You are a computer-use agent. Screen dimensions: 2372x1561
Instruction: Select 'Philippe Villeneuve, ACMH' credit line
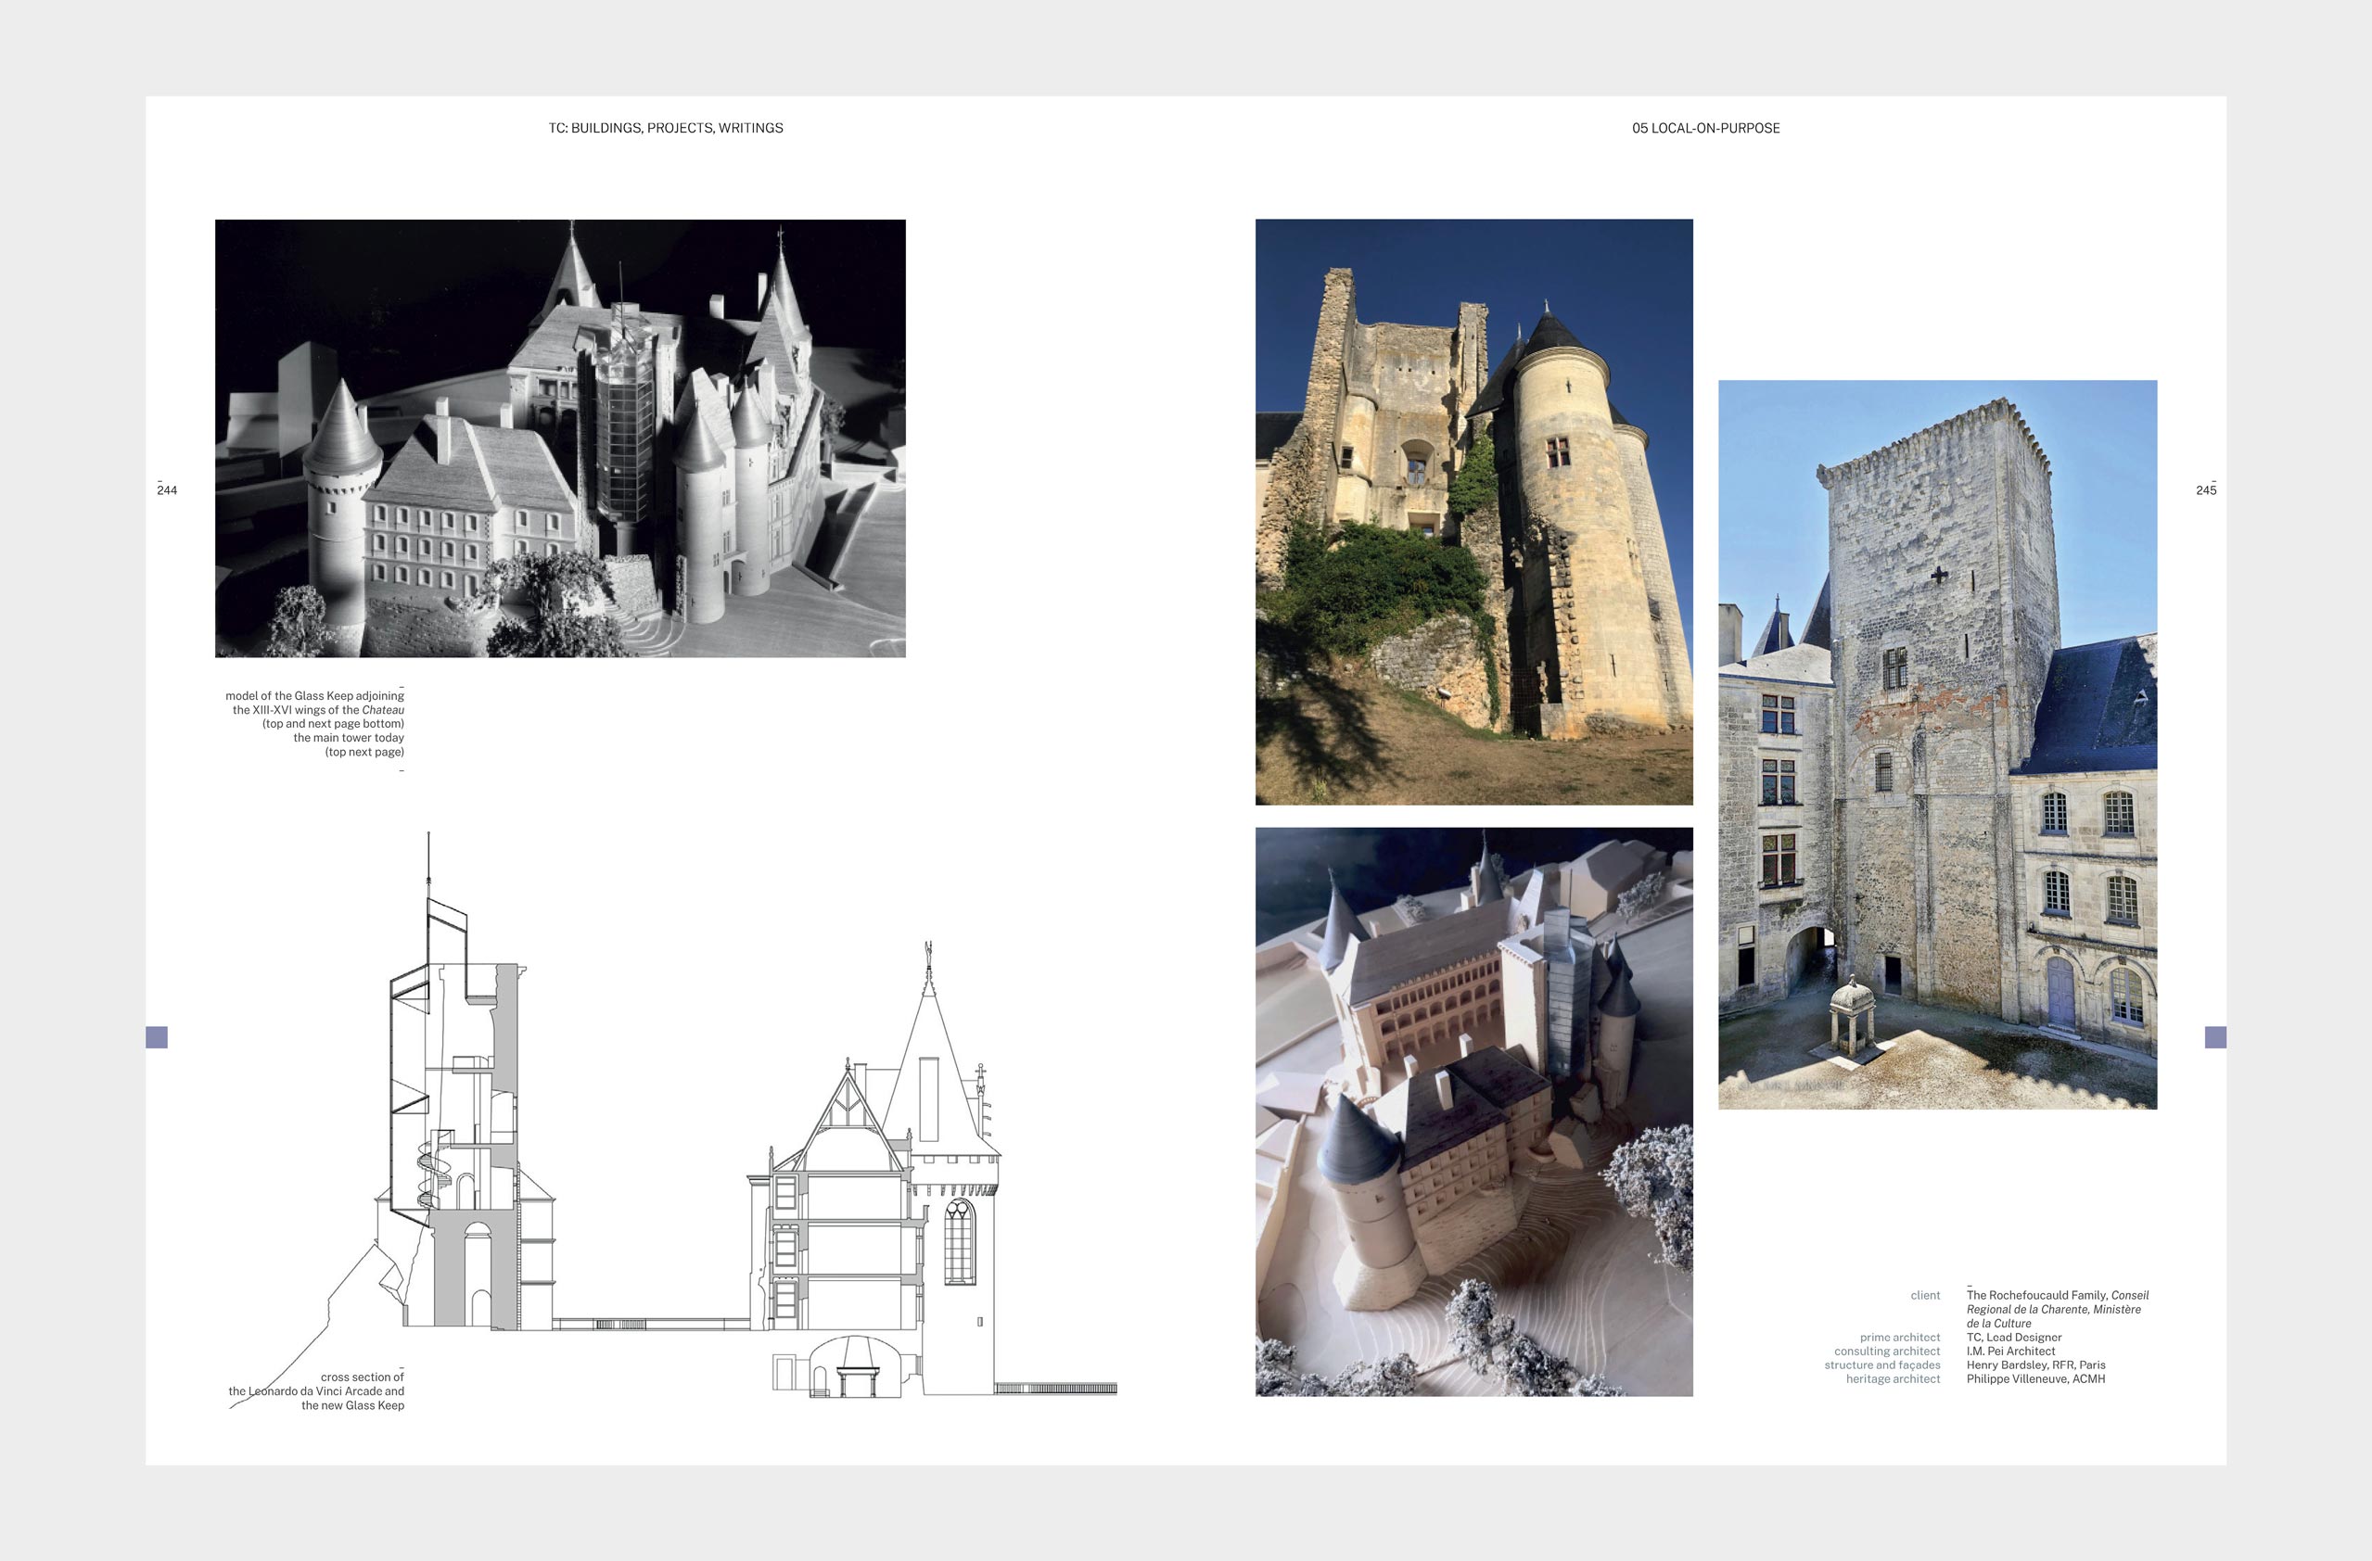click(2035, 1378)
